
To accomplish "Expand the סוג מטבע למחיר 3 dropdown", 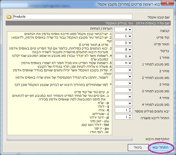I will (130, 90).
